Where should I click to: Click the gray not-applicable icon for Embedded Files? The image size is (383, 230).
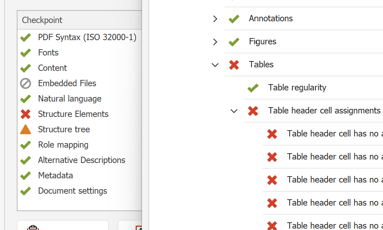[26, 83]
